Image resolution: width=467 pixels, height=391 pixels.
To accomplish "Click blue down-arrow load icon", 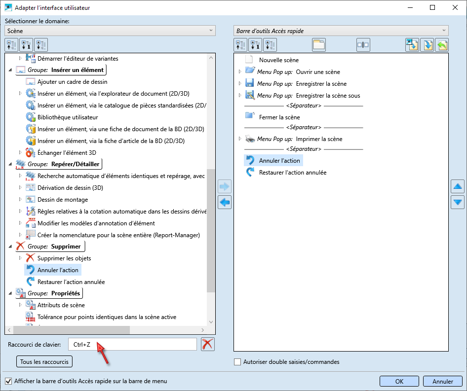I will (x=427, y=45).
